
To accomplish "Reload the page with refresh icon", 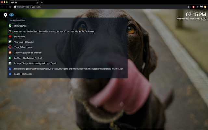I will point(10,7).
